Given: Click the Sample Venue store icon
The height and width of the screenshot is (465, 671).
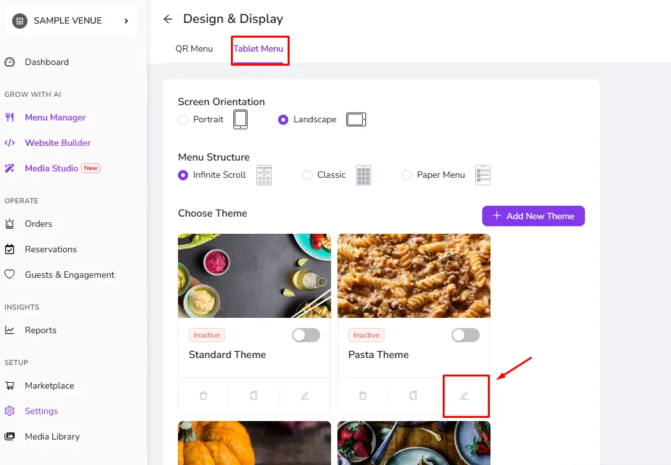Looking at the screenshot, I should 20,20.
